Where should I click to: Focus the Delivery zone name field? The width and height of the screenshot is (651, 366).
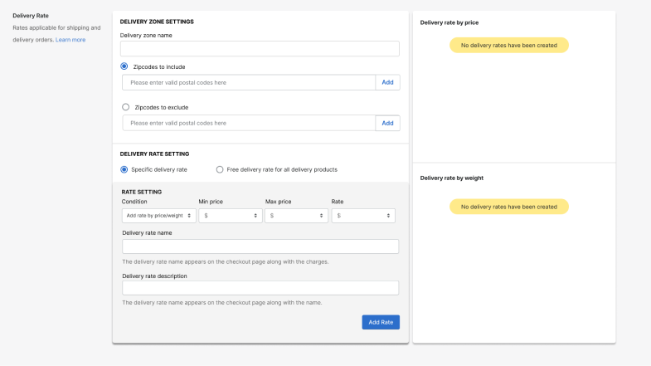260,49
